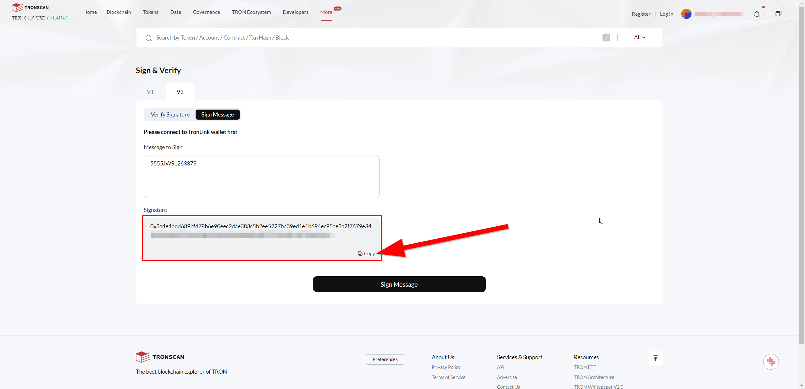Expand the All search filter dropdown
The image size is (805, 389).
point(640,37)
